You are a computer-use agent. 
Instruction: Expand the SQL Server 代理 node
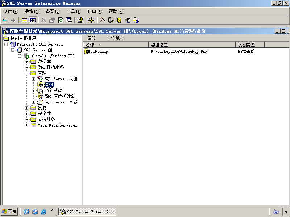click(x=33, y=79)
